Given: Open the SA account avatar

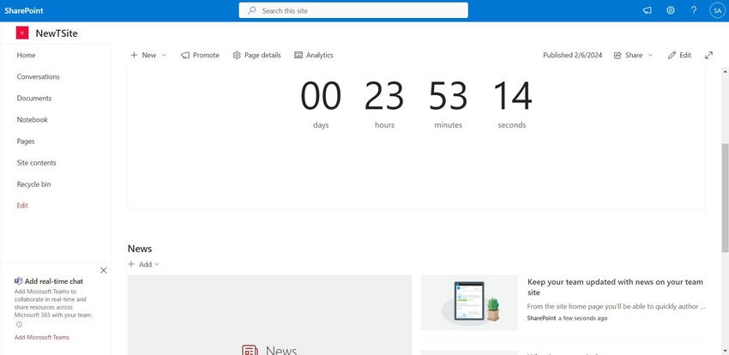Looking at the screenshot, I should click(717, 10).
